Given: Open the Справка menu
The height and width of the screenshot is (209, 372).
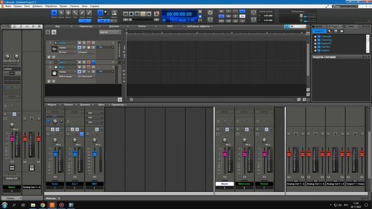Looking at the screenshot, I should pyautogui.click(x=94, y=6).
